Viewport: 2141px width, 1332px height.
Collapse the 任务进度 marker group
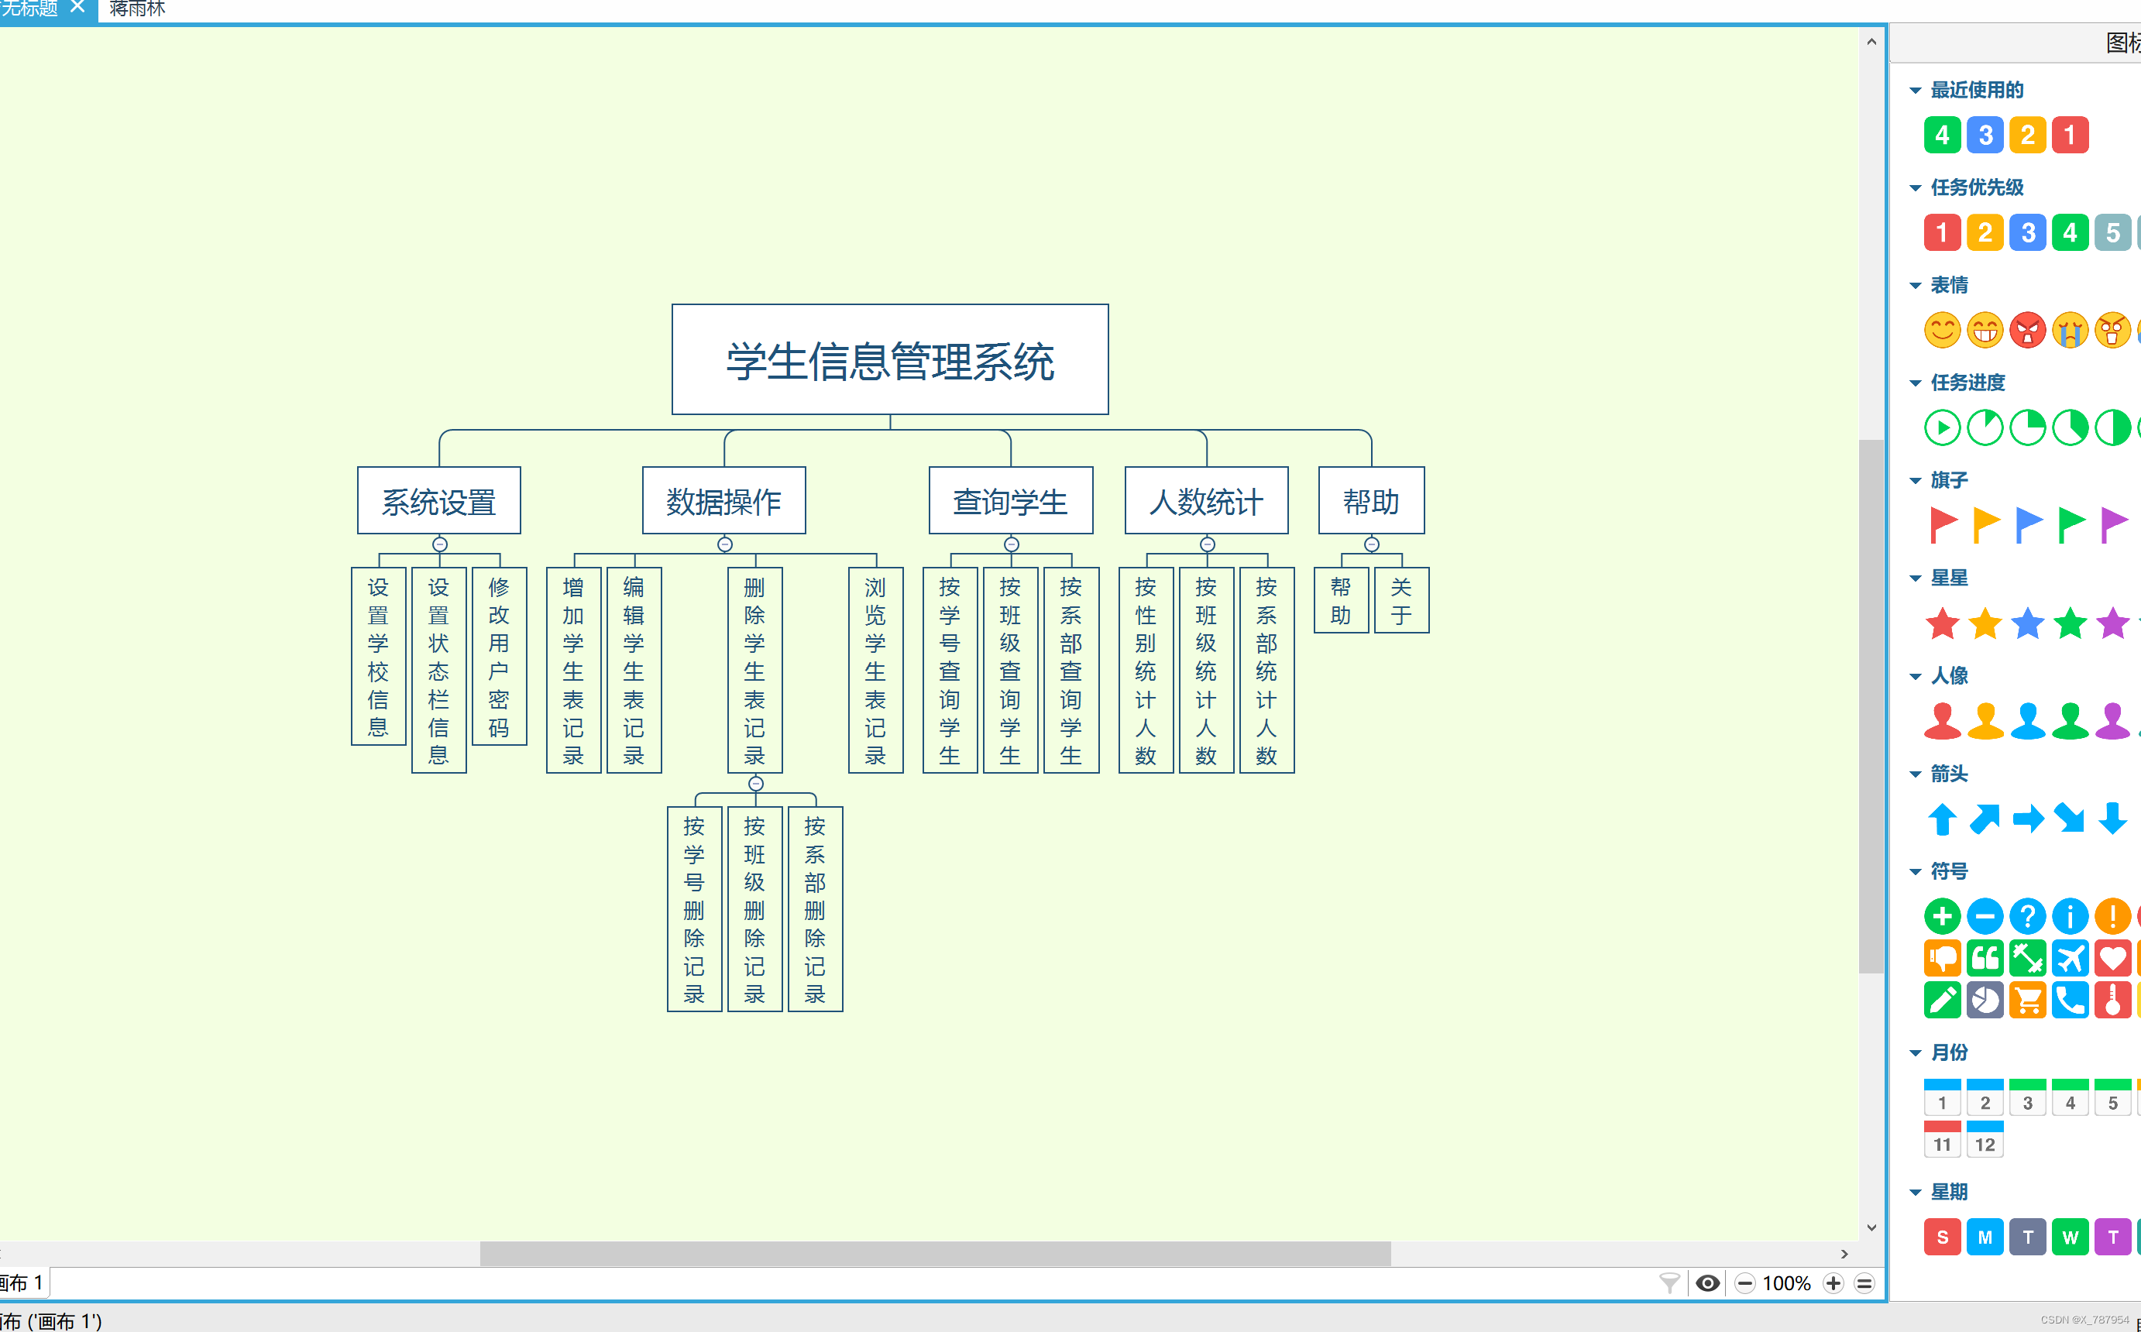1915,383
